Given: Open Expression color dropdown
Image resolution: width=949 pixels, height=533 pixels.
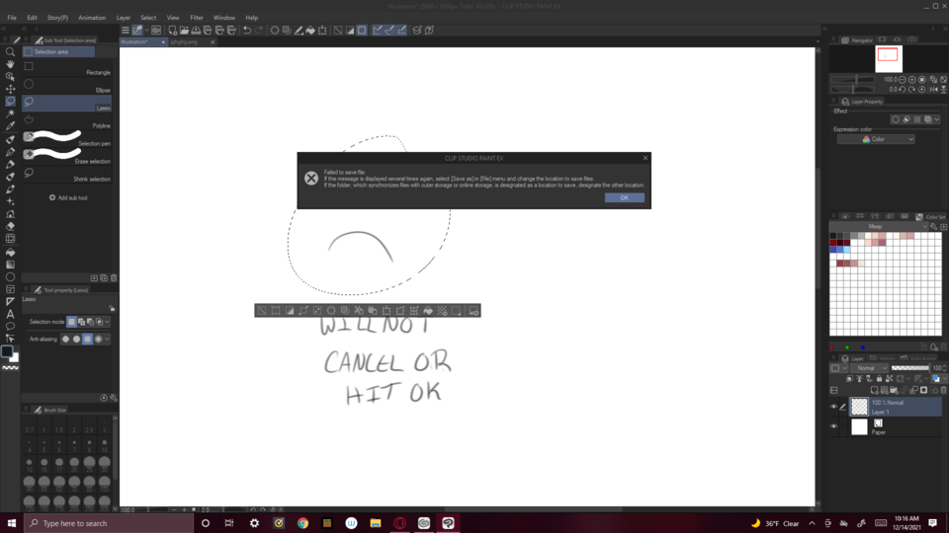Looking at the screenshot, I should [x=876, y=139].
